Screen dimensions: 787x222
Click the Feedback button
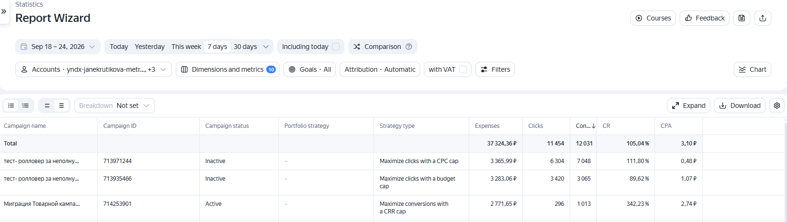[x=705, y=18]
